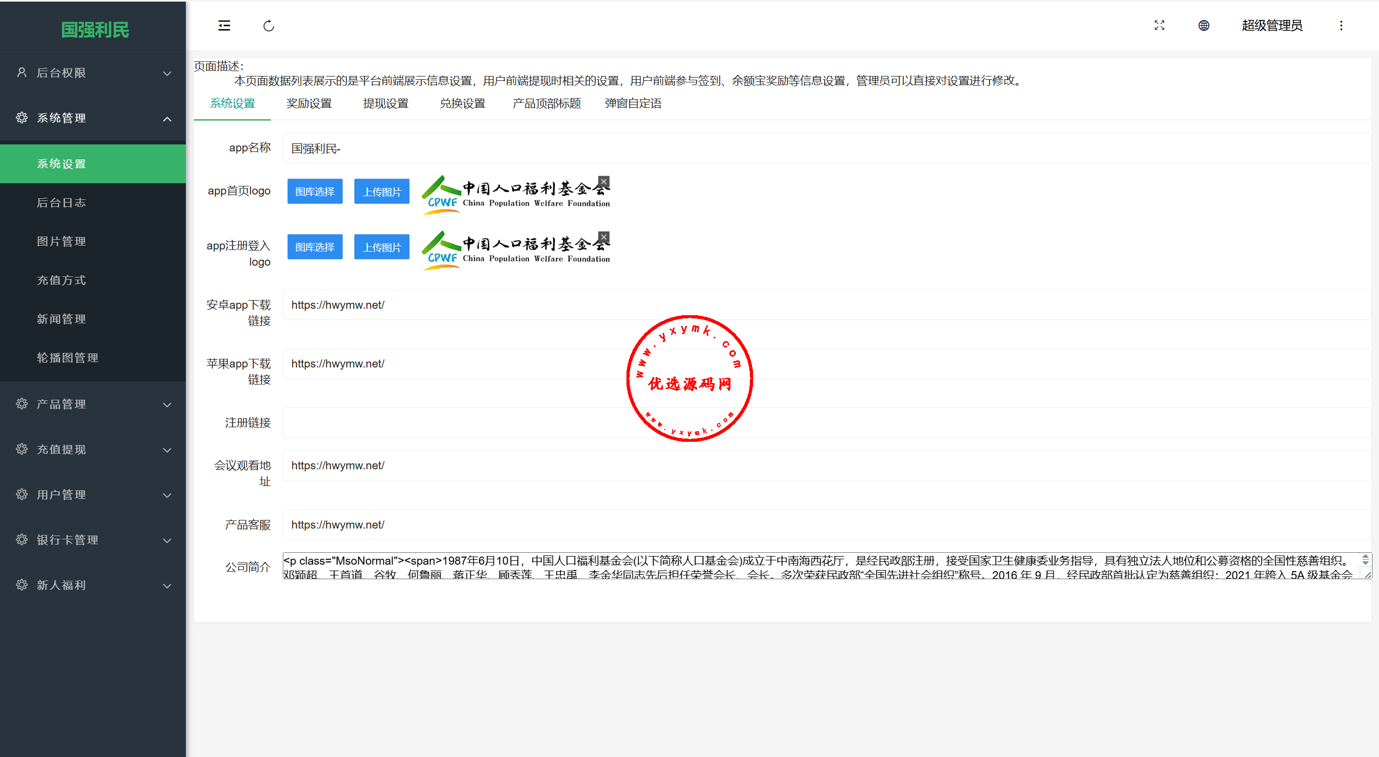Switch to the 弹窗自定语 tab
This screenshot has width=1379, height=757.
633,103
